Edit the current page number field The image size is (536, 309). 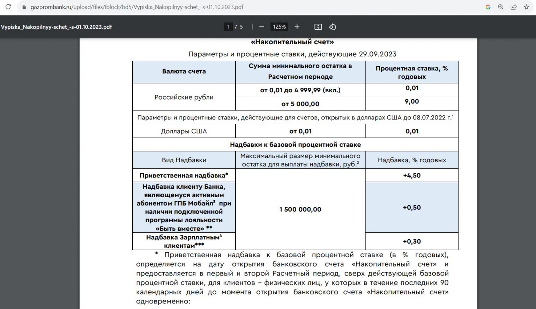[228, 27]
